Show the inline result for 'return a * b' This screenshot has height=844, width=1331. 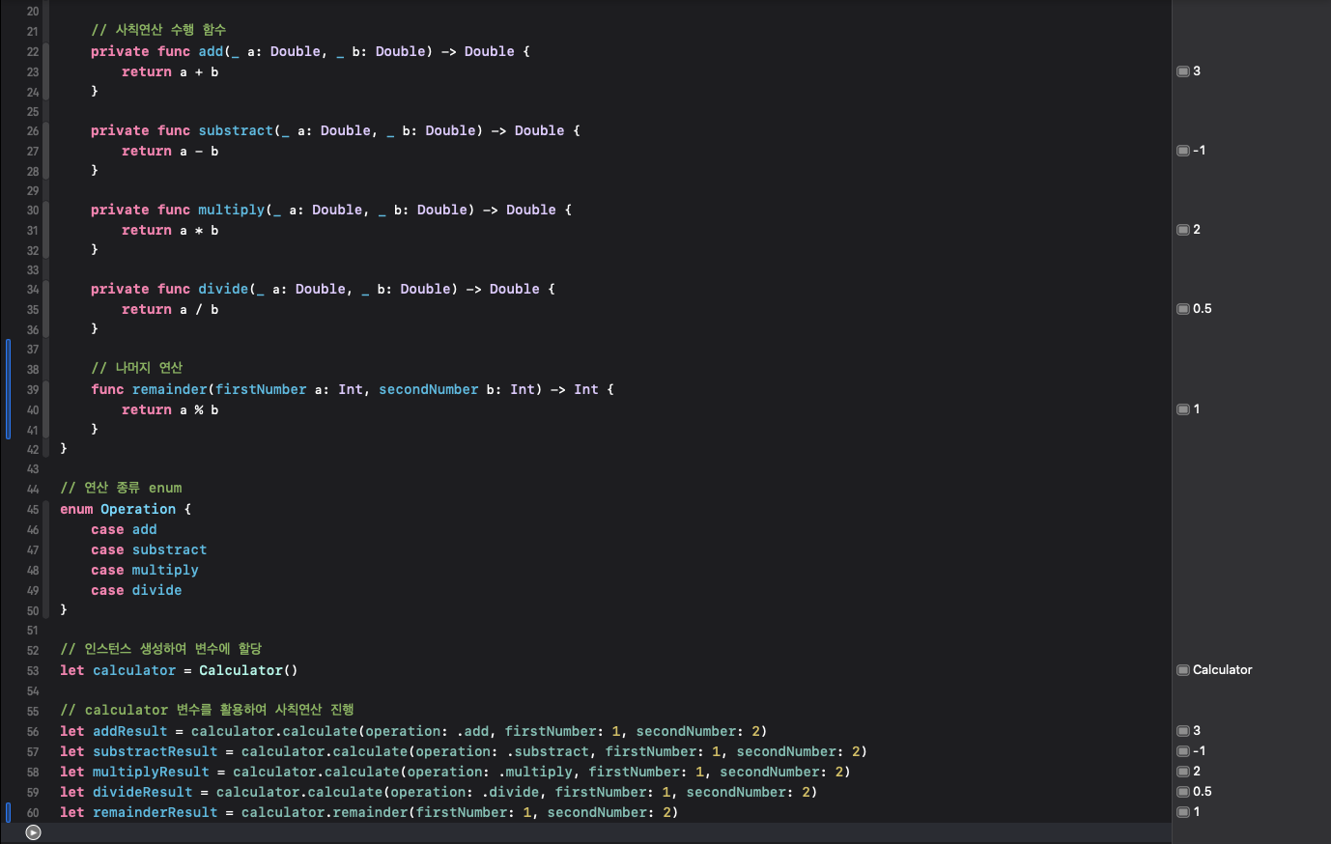[1182, 230]
